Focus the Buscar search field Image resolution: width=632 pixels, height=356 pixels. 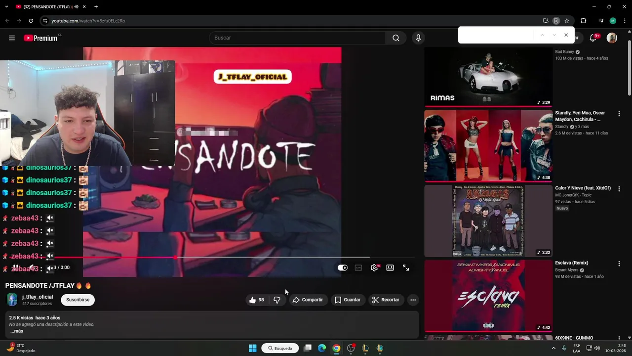(297, 38)
